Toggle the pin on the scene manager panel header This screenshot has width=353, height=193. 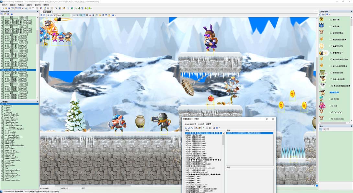(x=38, y=11)
